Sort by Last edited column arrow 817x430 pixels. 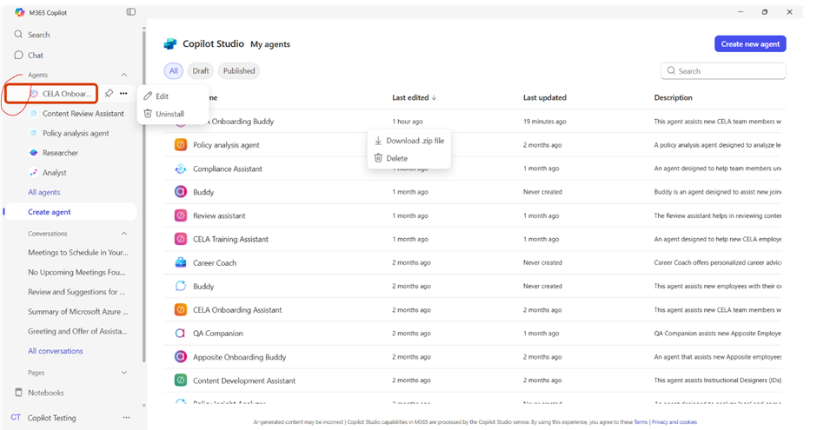pyautogui.click(x=434, y=97)
